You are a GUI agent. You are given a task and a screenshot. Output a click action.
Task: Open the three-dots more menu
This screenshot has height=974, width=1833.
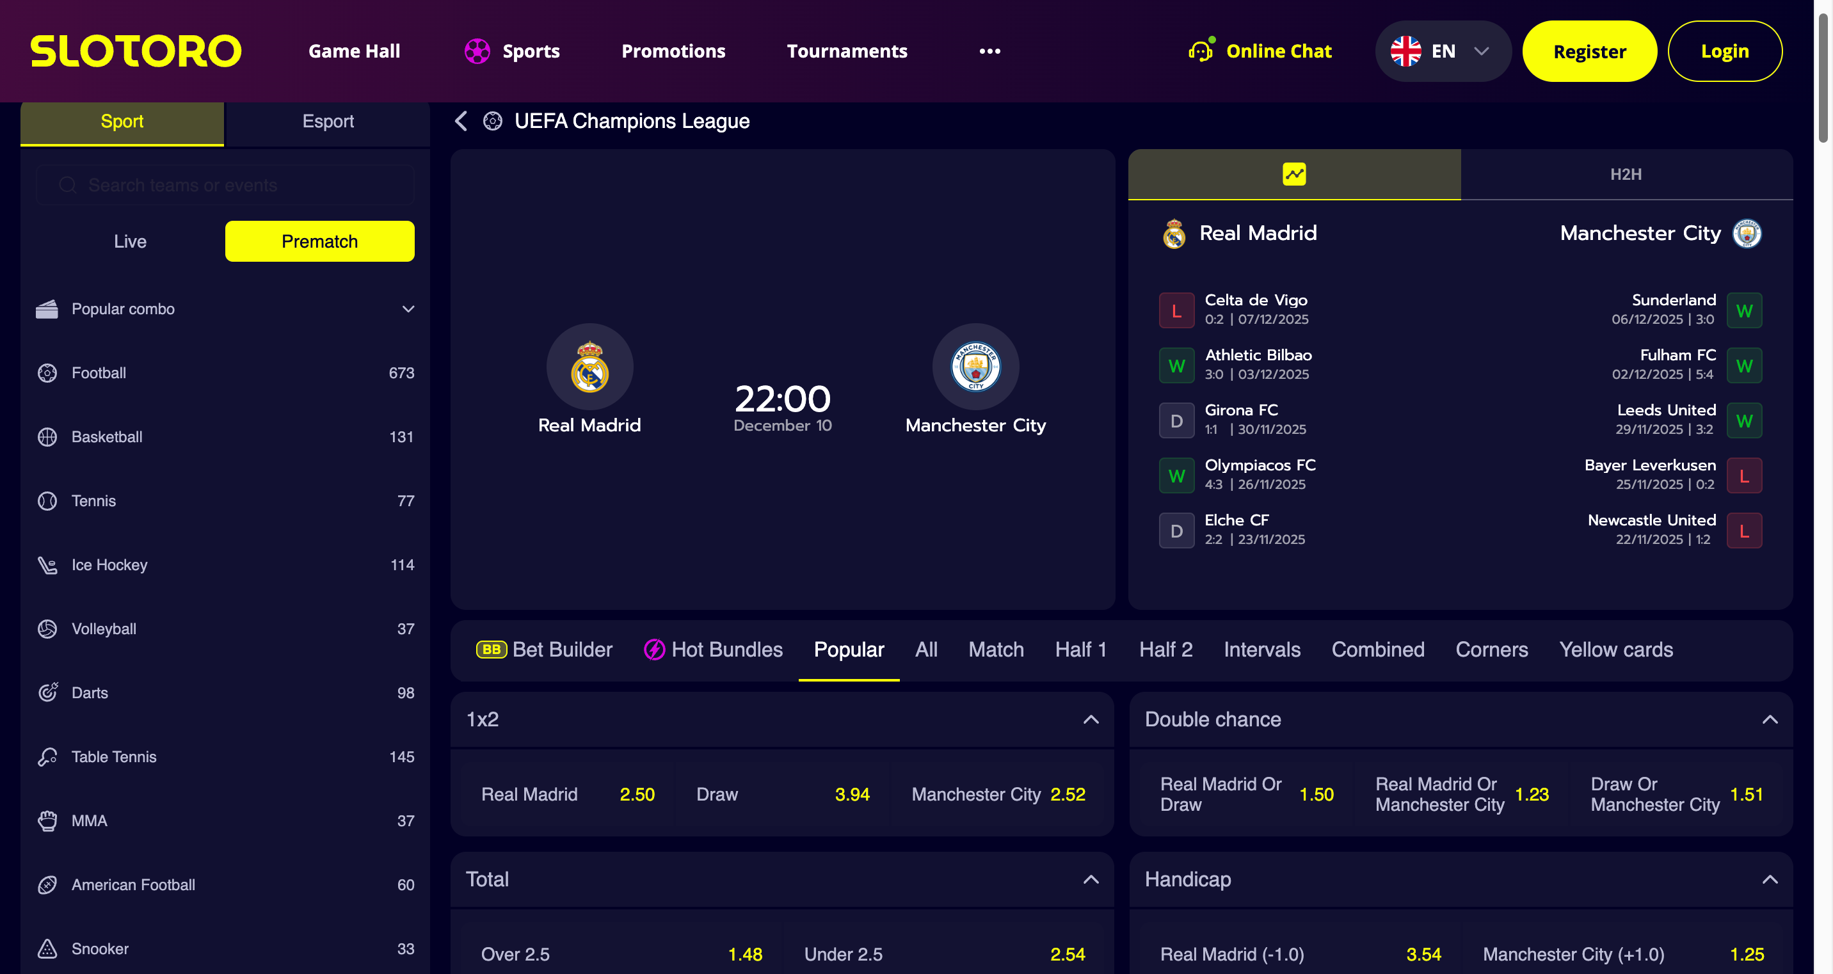click(990, 51)
